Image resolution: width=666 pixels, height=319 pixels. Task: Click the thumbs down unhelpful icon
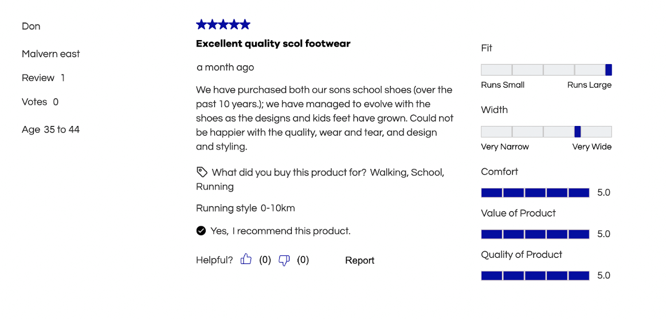[284, 260]
